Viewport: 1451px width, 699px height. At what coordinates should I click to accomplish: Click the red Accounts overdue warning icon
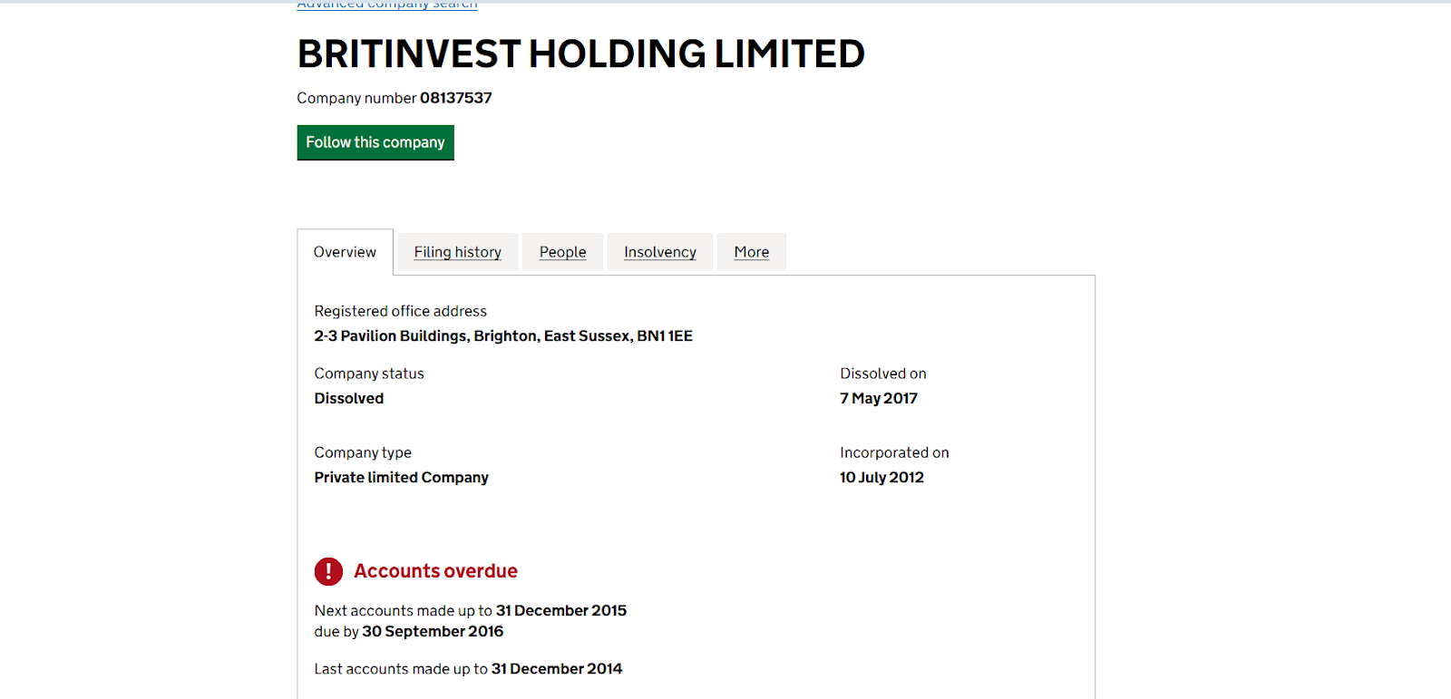(x=328, y=571)
